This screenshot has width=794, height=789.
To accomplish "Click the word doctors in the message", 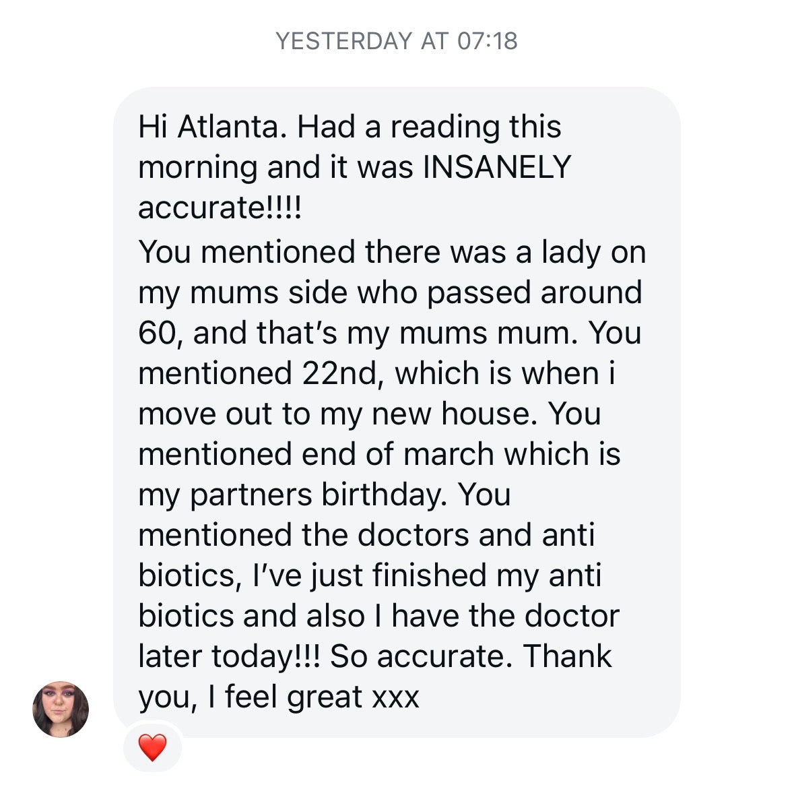I will tap(413, 535).
